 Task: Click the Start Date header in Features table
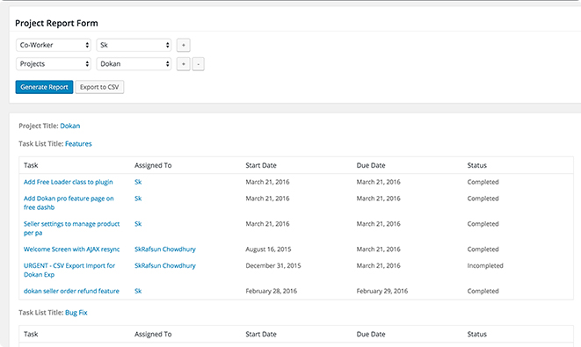click(261, 165)
